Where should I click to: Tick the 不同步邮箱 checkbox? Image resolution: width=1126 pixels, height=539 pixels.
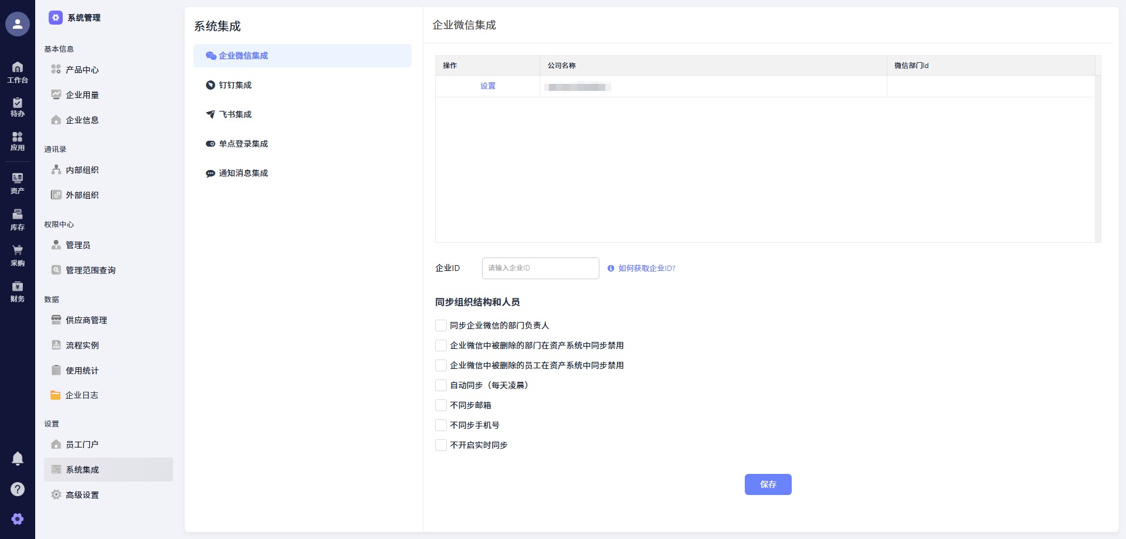click(441, 405)
